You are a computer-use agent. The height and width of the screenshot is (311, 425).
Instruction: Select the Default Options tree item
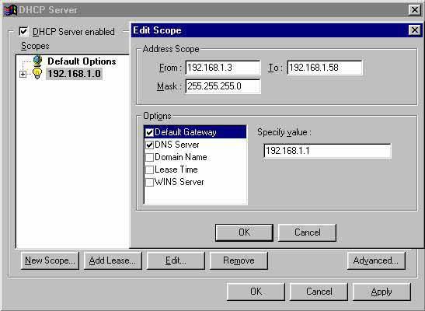point(82,61)
